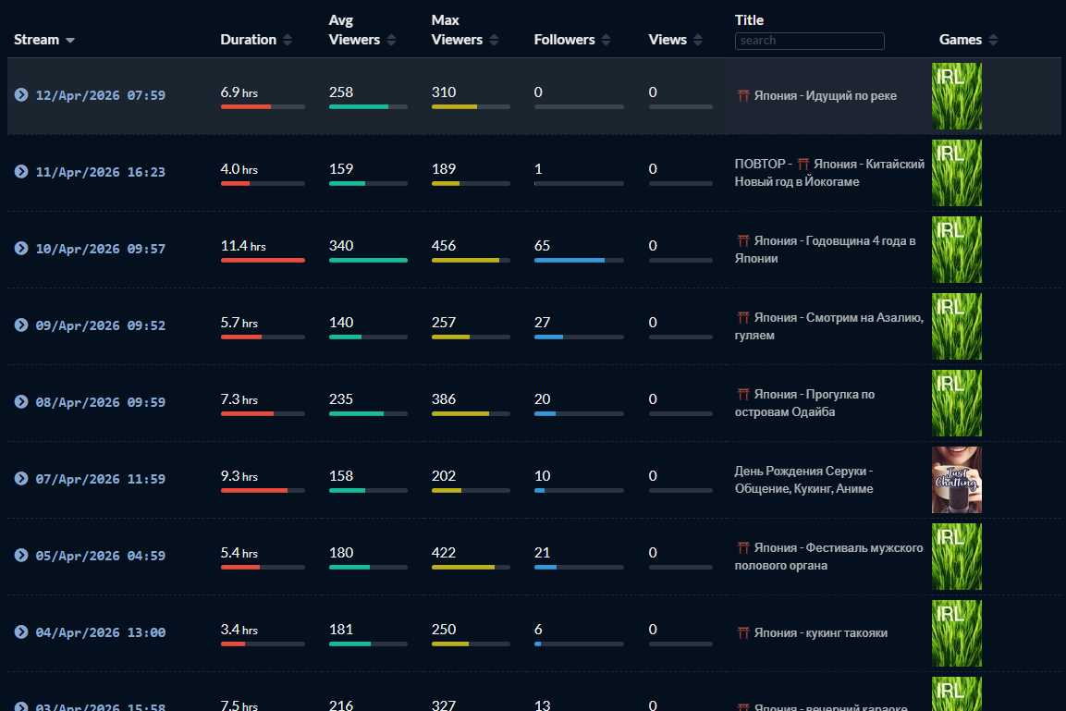Click the Avg Viewers column header
Image resolution: width=1066 pixels, height=711 pixels.
(354, 30)
